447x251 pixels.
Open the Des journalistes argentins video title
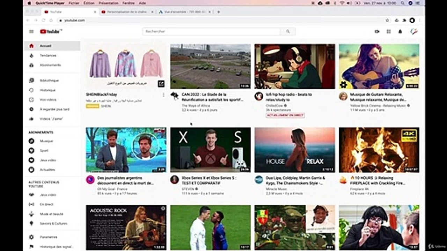point(125,180)
